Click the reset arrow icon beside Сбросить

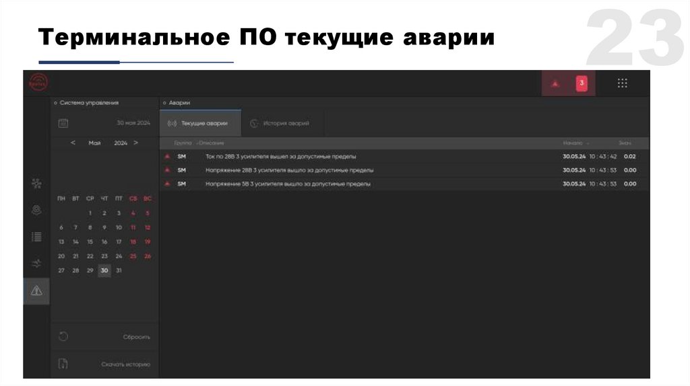63,336
